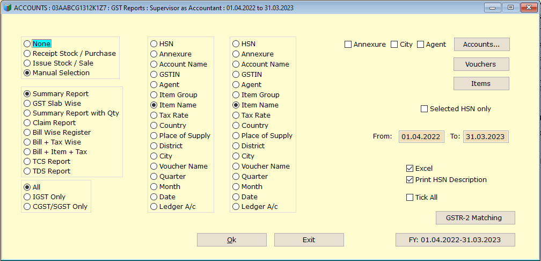The width and height of the screenshot is (541, 261).
Task: Confirm with the Ok button
Action: coord(232,240)
